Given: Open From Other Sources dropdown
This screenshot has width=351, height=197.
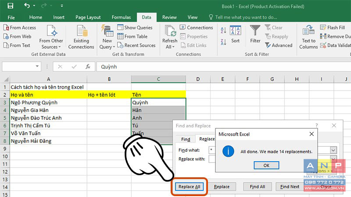Looking at the screenshot, I should tap(51, 37).
